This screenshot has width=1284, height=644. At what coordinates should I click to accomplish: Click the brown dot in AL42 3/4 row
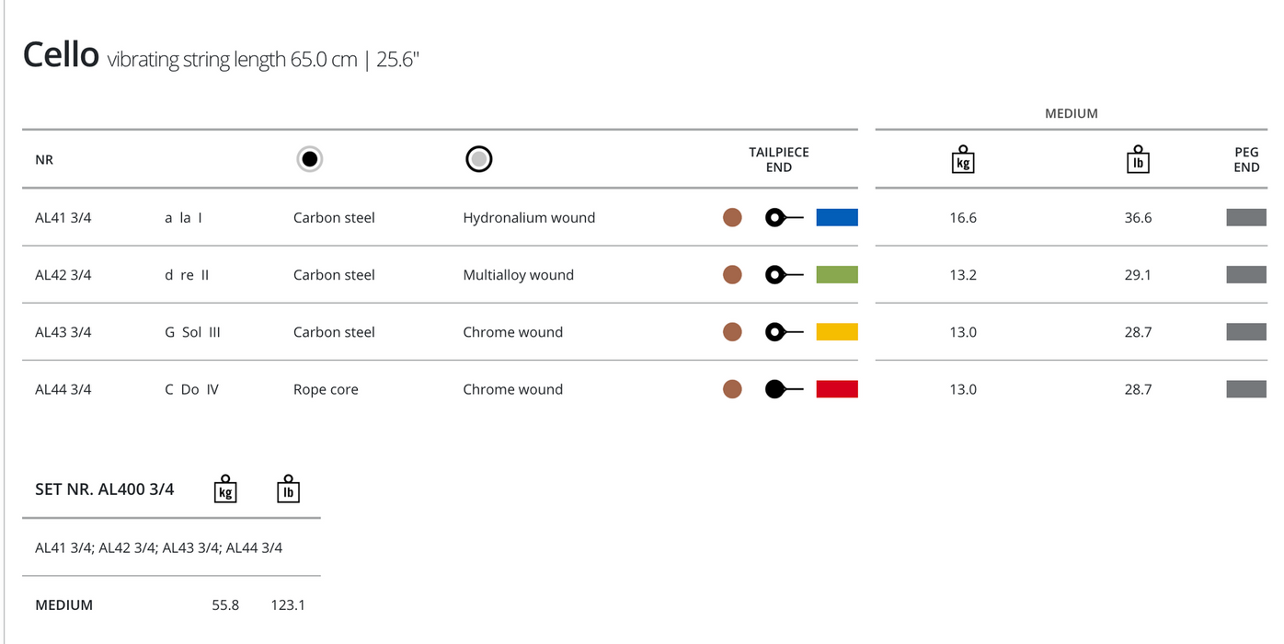[x=732, y=275]
